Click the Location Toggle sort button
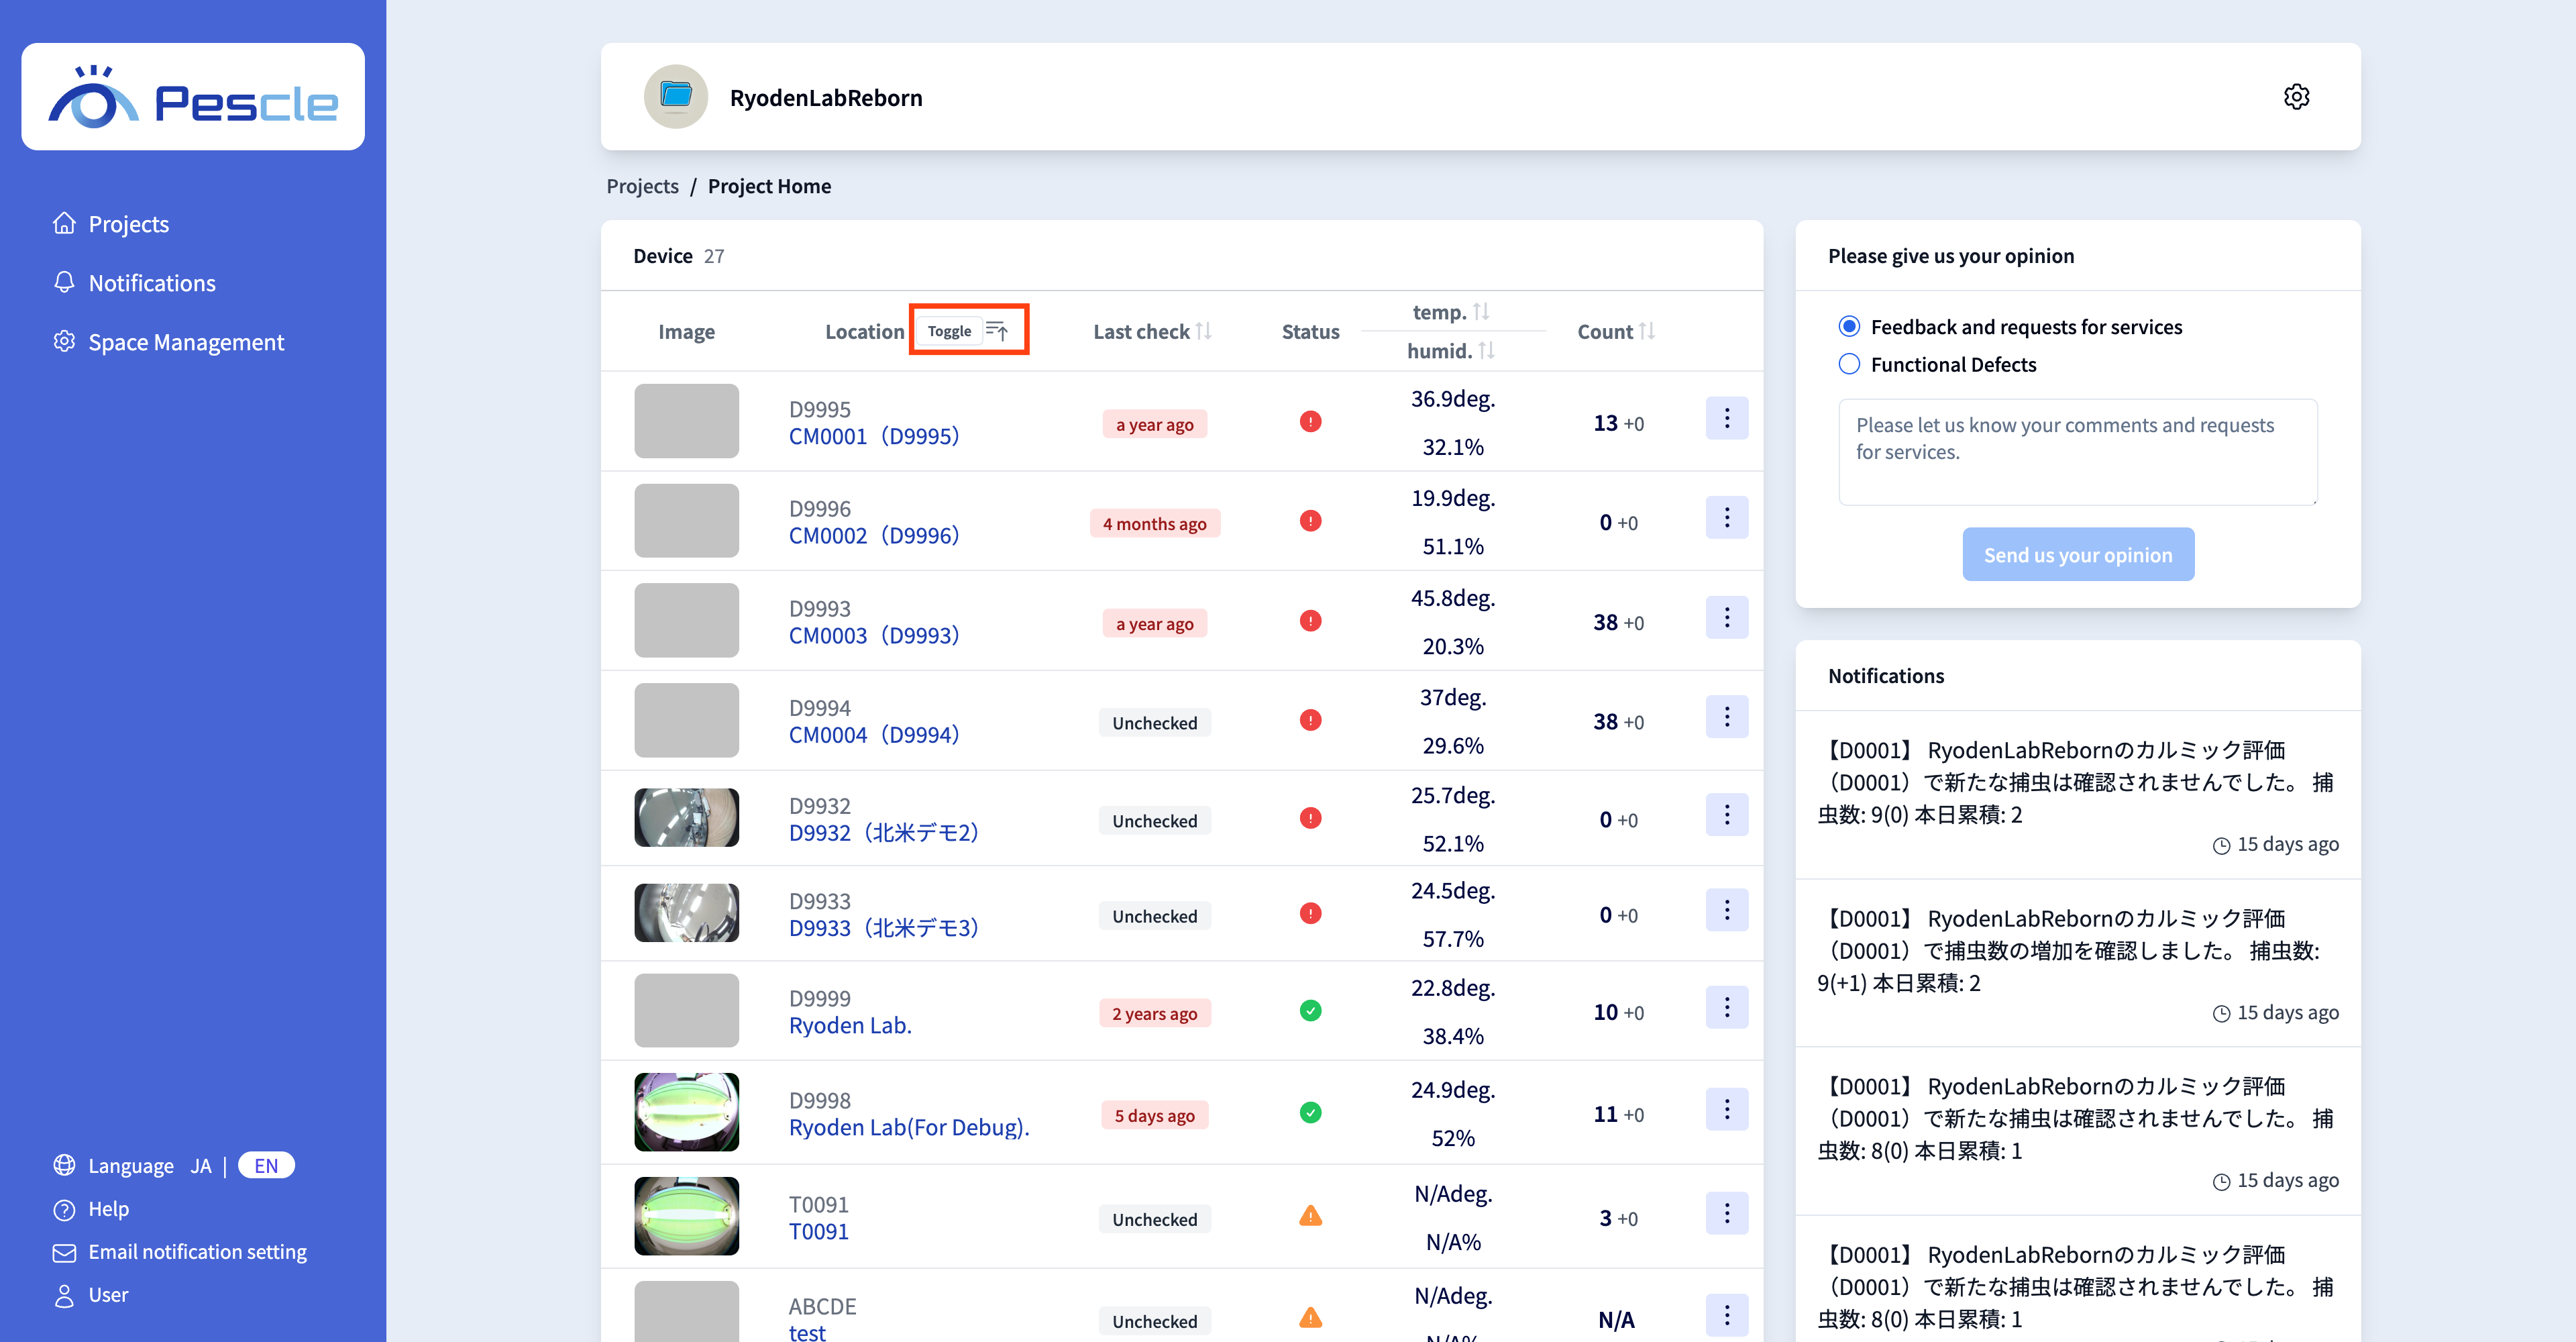Screen dimensions: 2576x1342 (968, 330)
